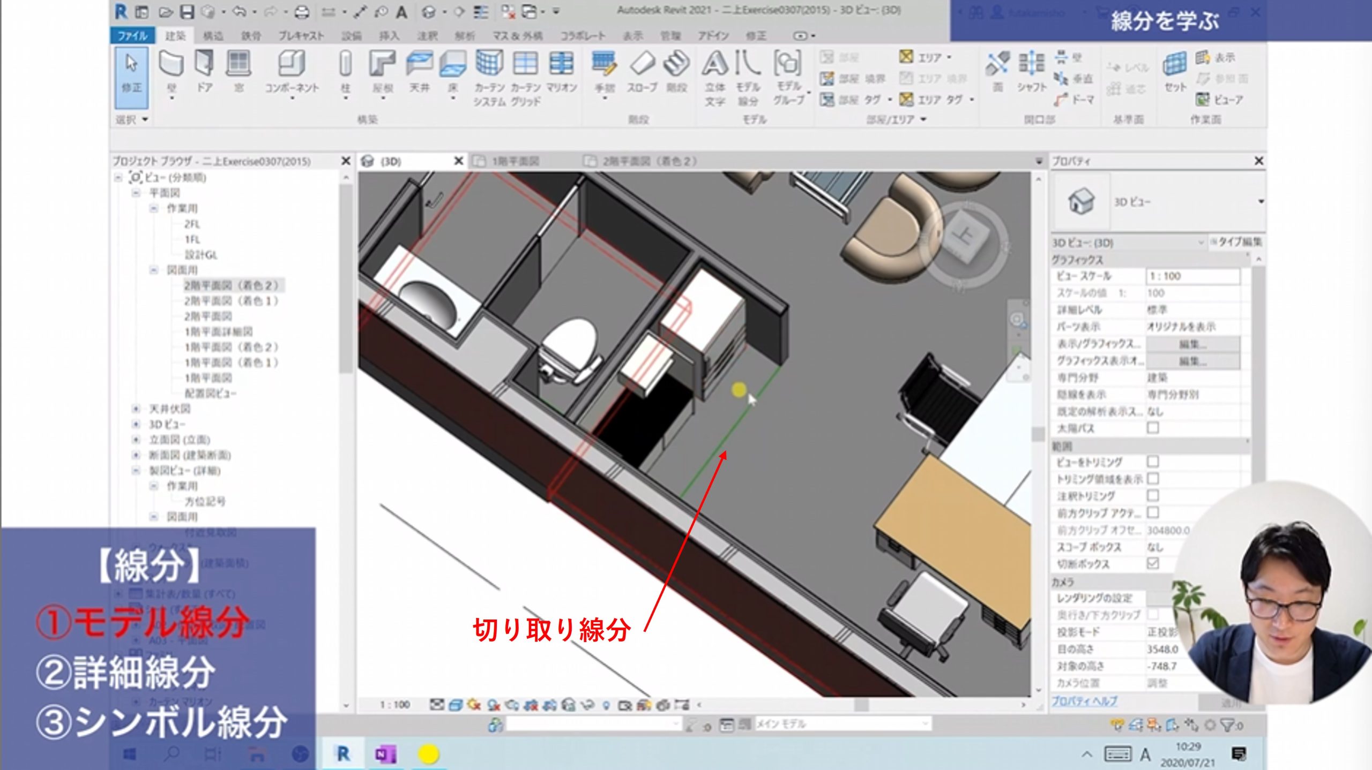Click the ビュー スケール 1:100 field

point(1192,276)
